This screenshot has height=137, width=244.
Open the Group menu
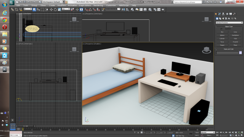[x=34, y=5]
